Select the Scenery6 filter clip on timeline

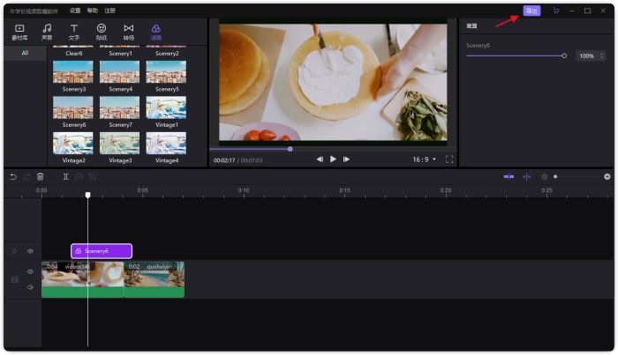(x=102, y=251)
